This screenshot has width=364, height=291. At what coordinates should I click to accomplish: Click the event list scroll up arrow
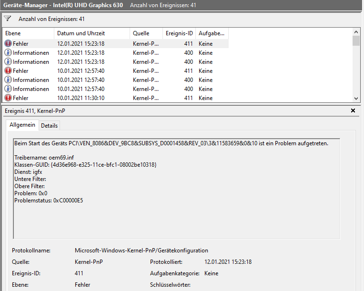356,32
